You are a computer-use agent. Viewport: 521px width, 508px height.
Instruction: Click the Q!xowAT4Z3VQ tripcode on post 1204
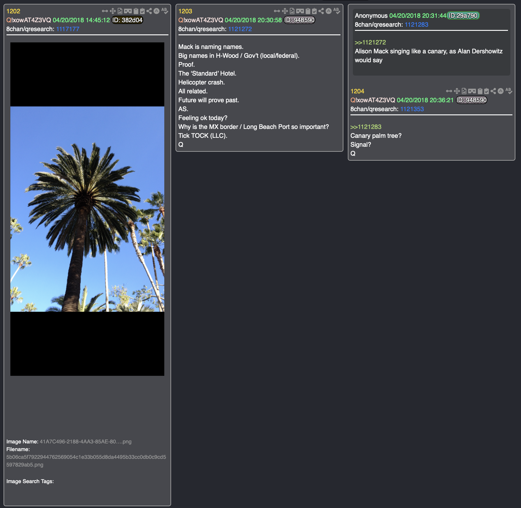[x=373, y=100]
